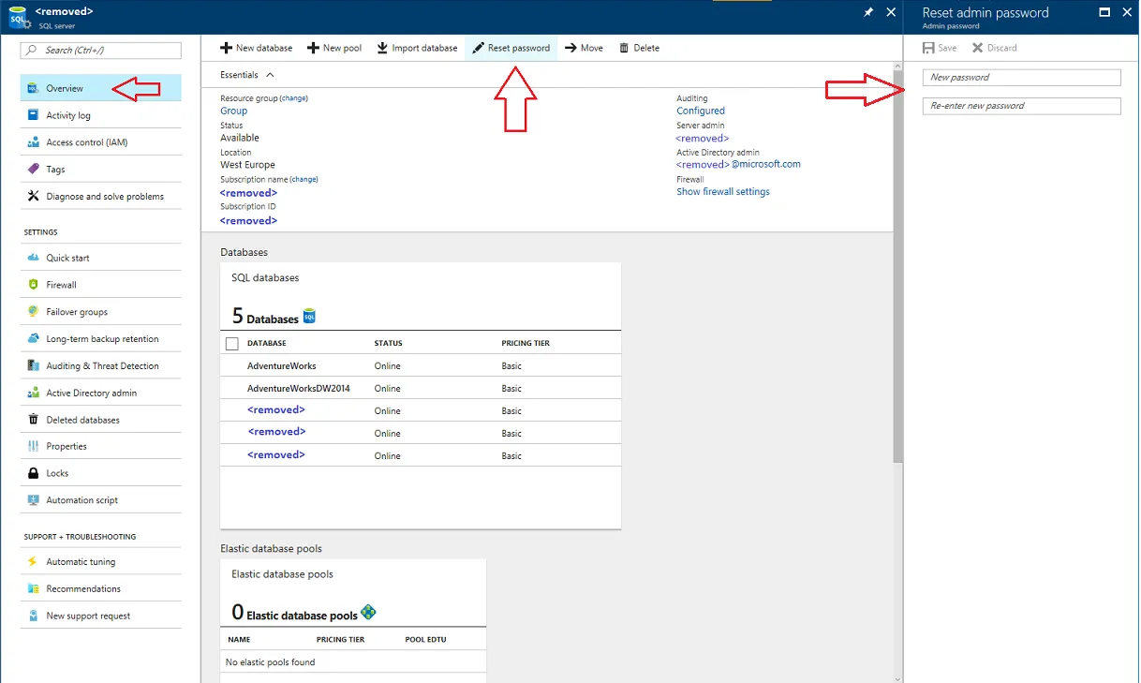Click the elastic pool icon beside count

tap(368, 613)
